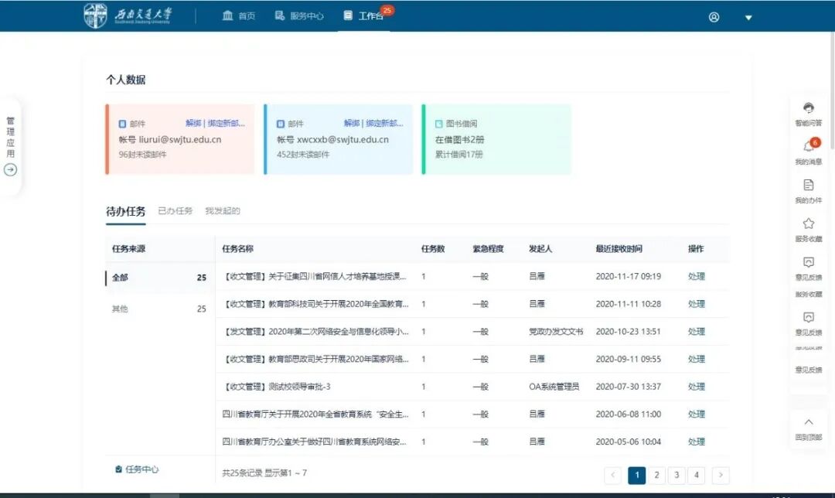Open task 教育部思政司关于开展2020年国家网络
Viewport: 835px width, 498px height.
click(x=315, y=359)
